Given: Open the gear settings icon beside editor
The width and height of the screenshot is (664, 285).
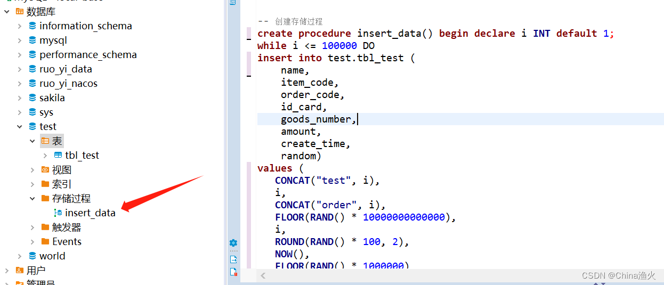Looking at the screenshot, I should pyautogui.click(x=233, y=243).
